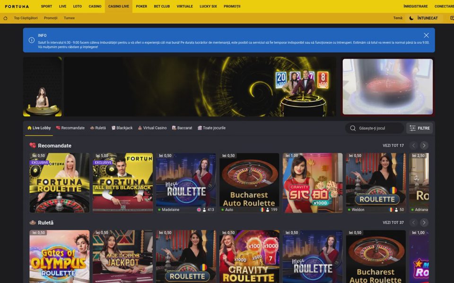The height and width of the screenshot is (283, 454).
Task: Open Mega Roulette in the Ruletă row
Action: point(313,257)
